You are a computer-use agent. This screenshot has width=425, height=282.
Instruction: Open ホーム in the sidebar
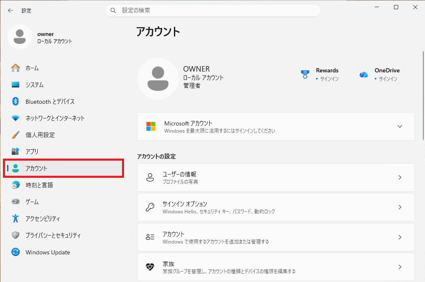click(63, 68)
